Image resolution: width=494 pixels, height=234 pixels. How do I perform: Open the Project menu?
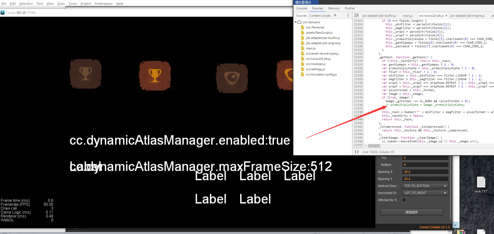(86, 3)
